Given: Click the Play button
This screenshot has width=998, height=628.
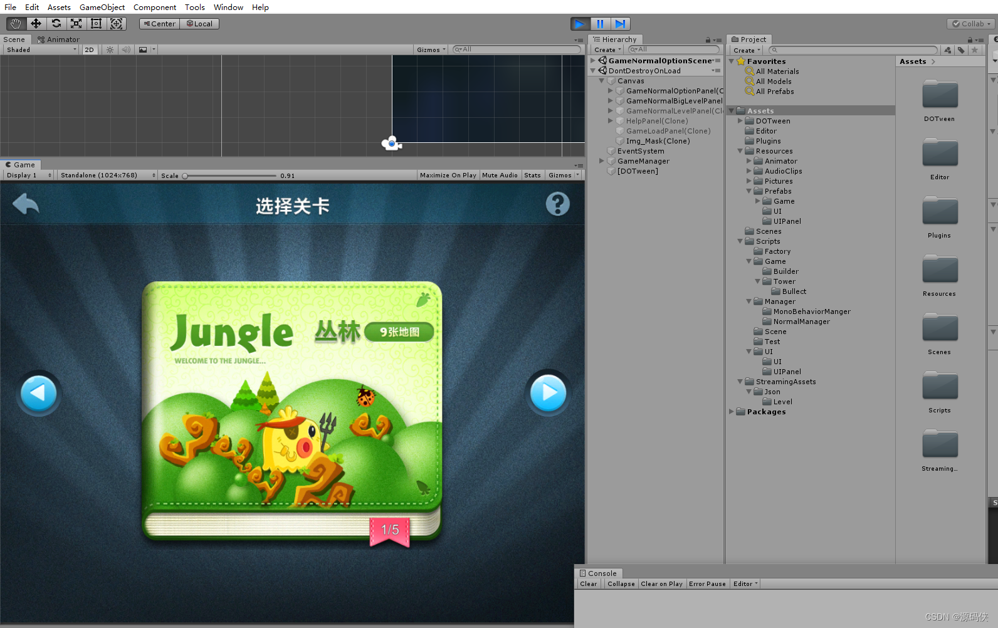Looking at the screenshot, I should (580, 24).
